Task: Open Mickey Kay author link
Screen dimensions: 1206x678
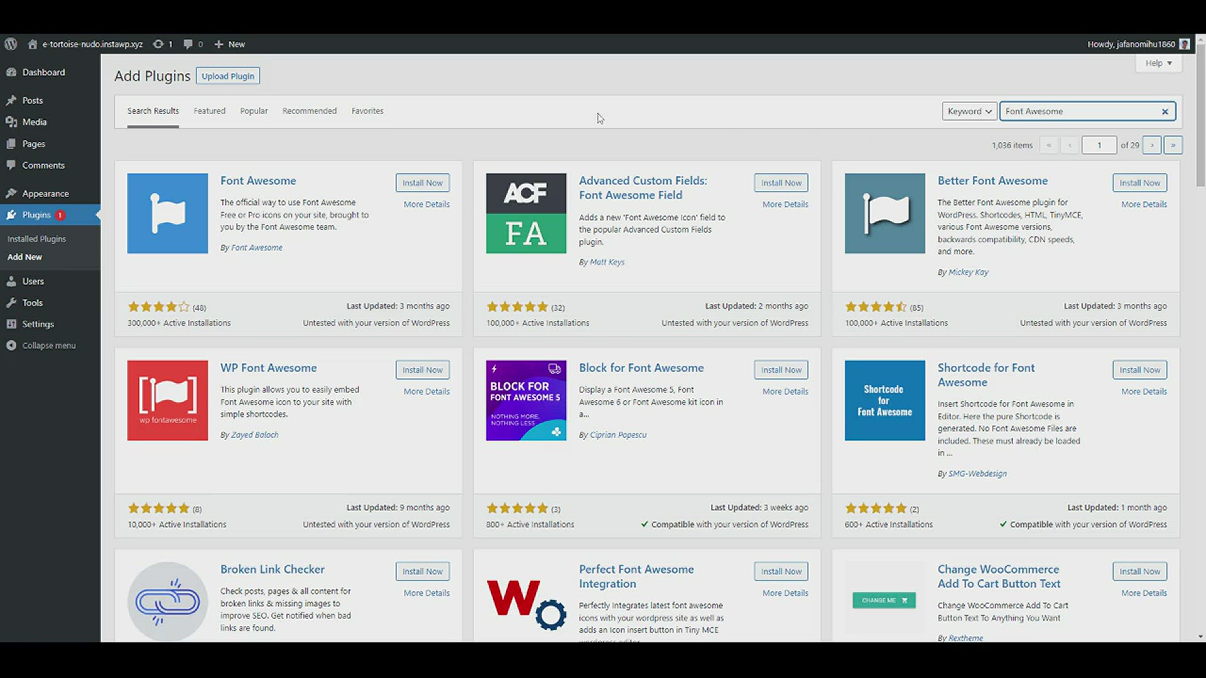Action: point(968,272)
